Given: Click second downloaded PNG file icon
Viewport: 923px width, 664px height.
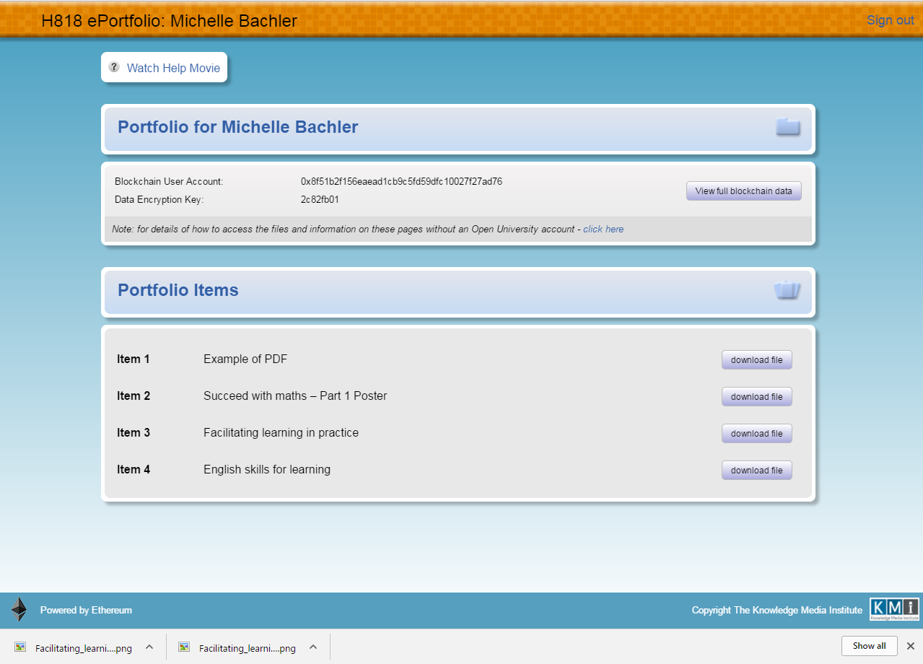Looking at the screenshot, I should tap(184, 647).
